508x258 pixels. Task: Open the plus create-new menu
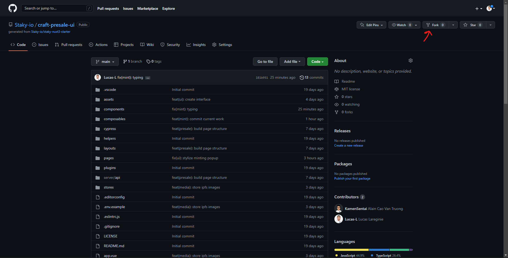click(x=479, y=8)
